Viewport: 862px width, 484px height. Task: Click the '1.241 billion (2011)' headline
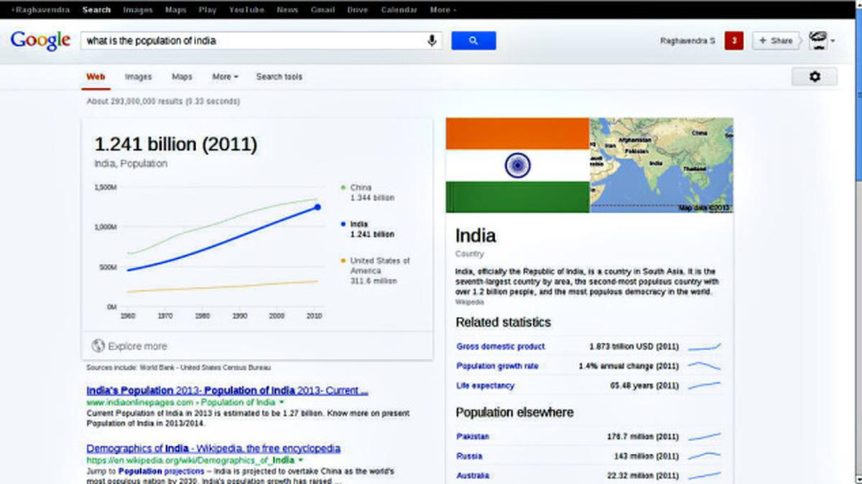click(176, 144)
